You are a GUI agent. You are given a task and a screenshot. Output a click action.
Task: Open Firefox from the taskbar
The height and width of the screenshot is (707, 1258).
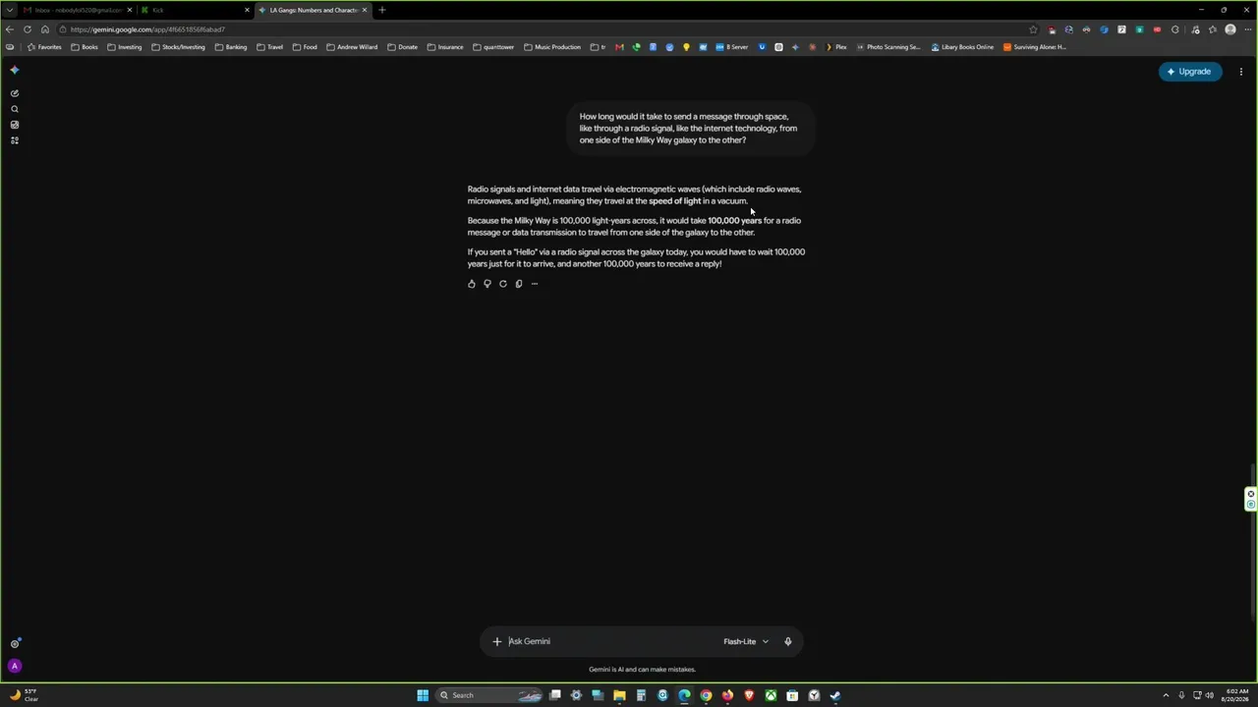point(727,695)
